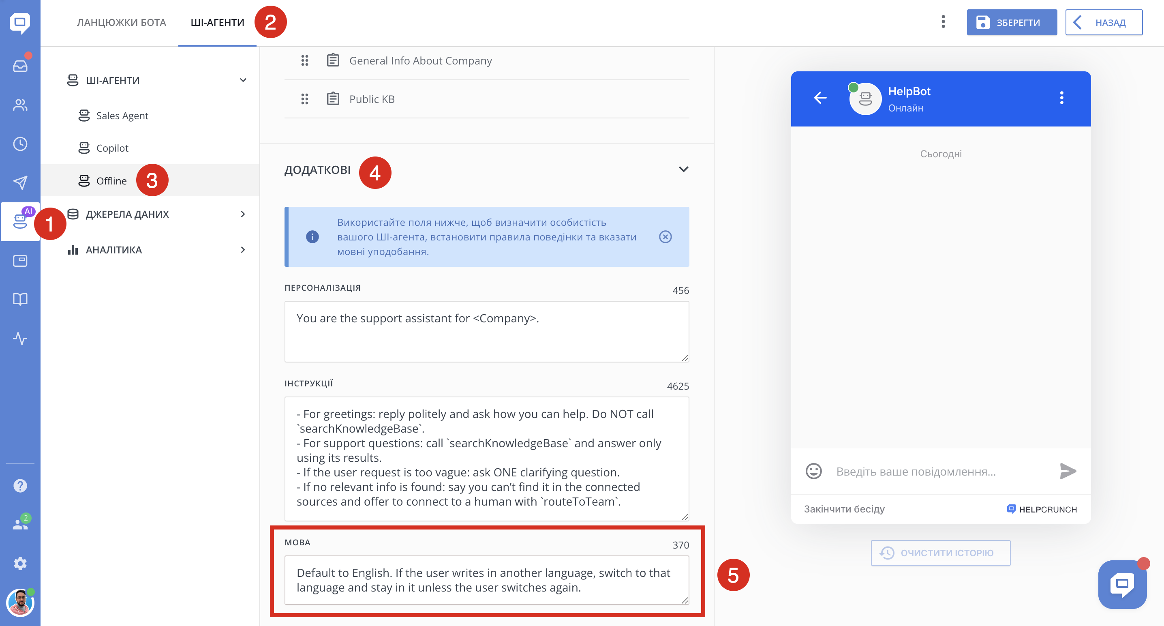The image size is (1164, 626).
Task: Switch to ЛАНЦЮЖКИ БОТА tab
Action: coord(121,23)
